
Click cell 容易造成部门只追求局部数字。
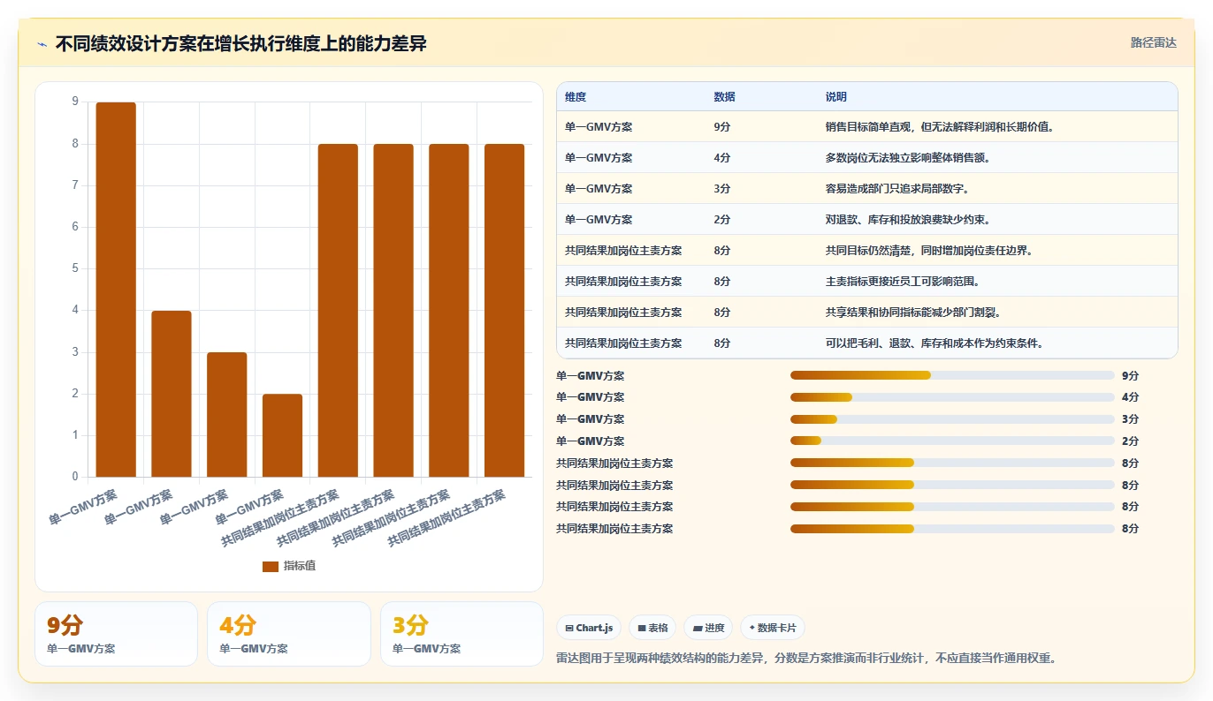point(897,189)
